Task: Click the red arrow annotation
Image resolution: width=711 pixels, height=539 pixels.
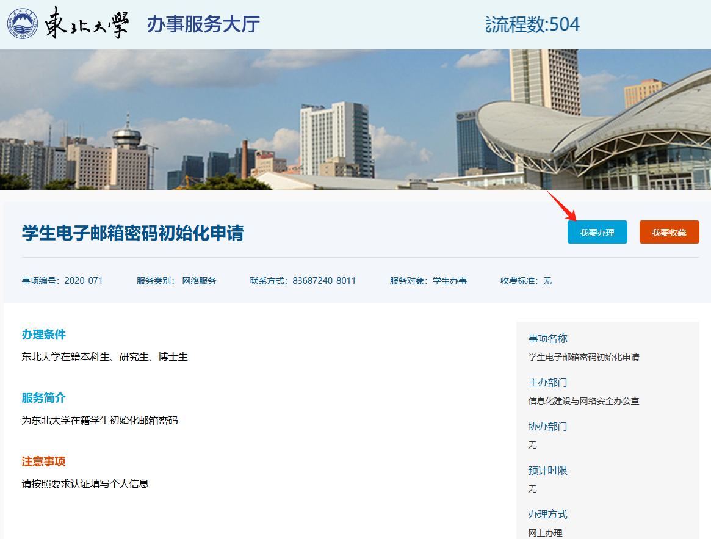Action: pos(561,206)
